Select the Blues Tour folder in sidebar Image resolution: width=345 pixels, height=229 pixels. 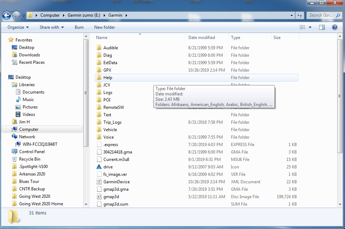click(29, 181)
